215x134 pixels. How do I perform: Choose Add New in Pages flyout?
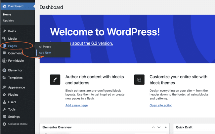(45, 53)
